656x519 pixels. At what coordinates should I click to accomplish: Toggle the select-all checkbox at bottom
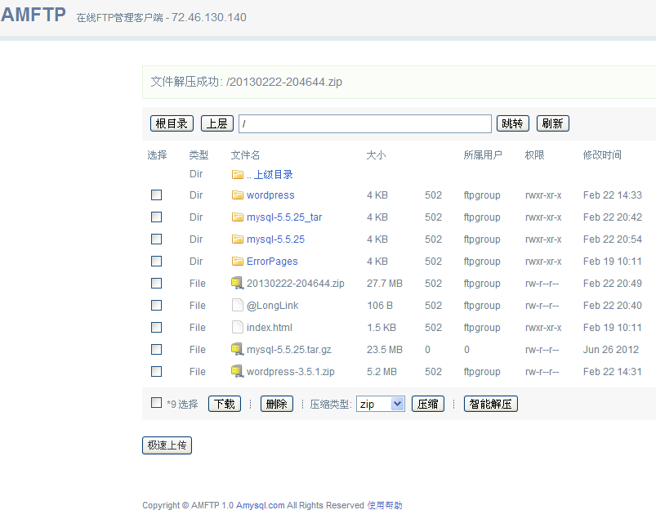point(157,403)
